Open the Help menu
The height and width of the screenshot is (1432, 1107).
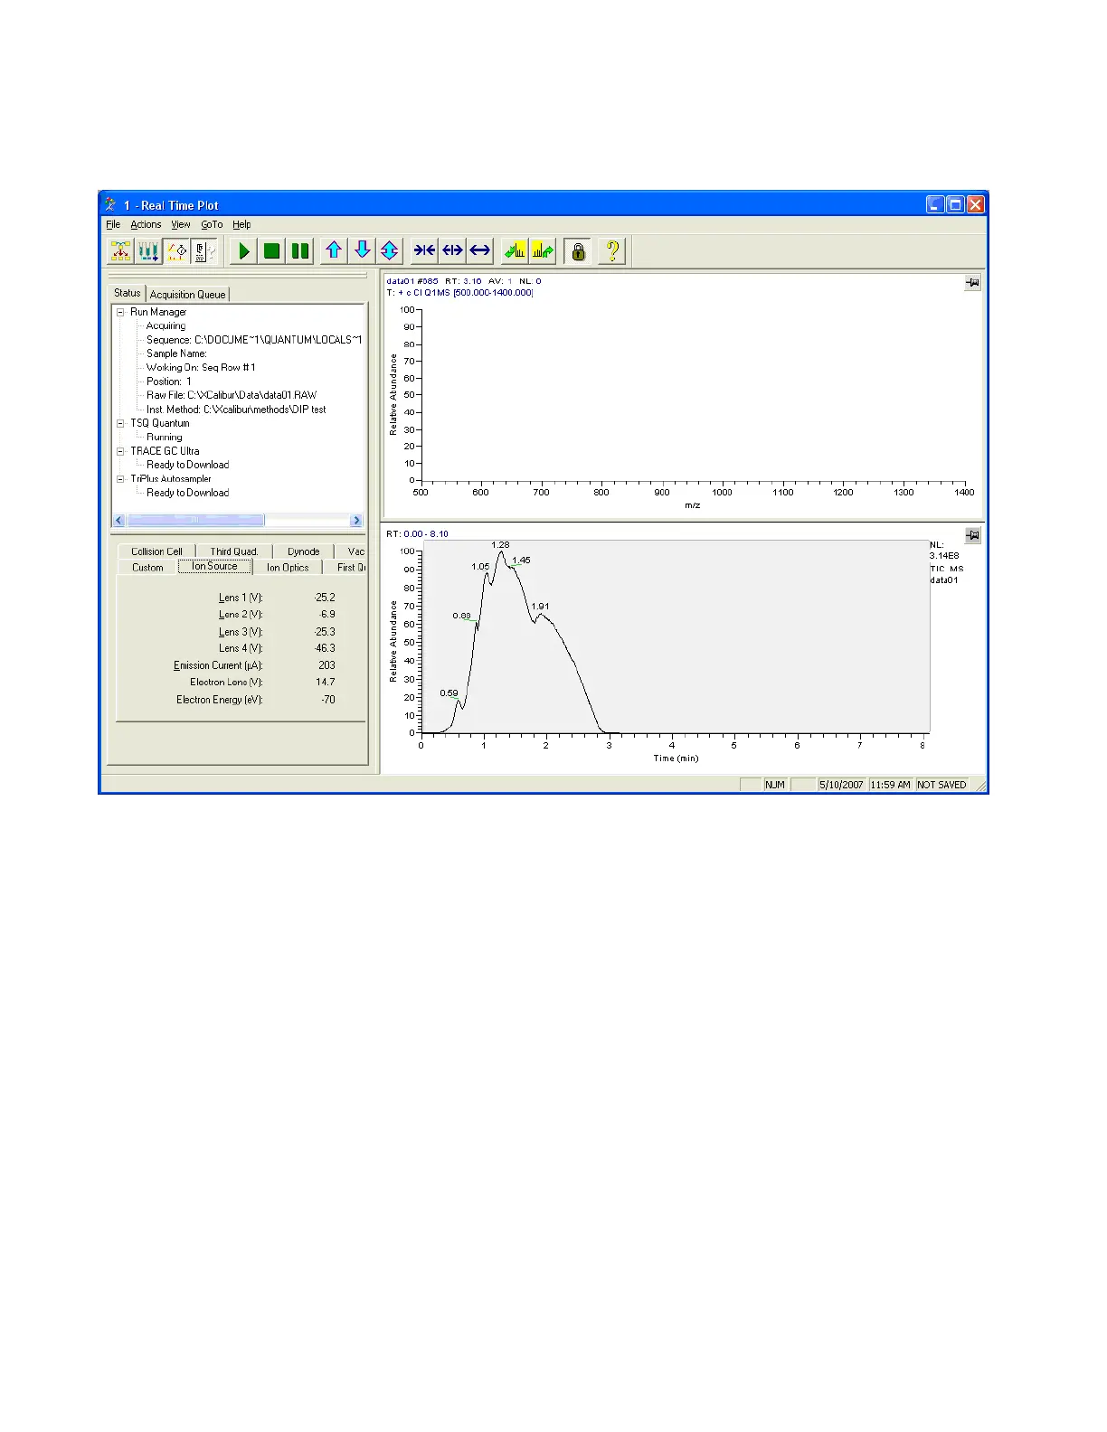(x=241, y=224)
